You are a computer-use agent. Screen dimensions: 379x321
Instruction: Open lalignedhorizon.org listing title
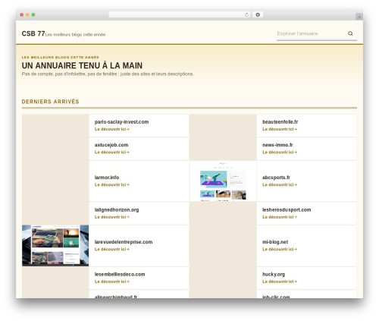pos(117,209)
